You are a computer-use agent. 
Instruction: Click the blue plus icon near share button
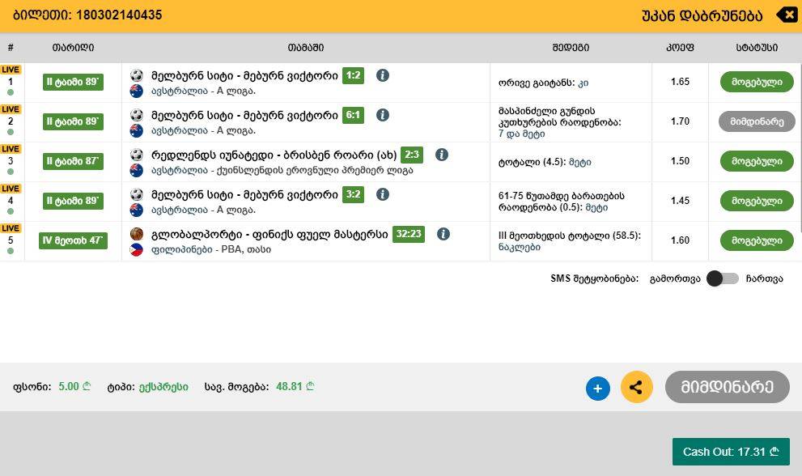(597, 388)
